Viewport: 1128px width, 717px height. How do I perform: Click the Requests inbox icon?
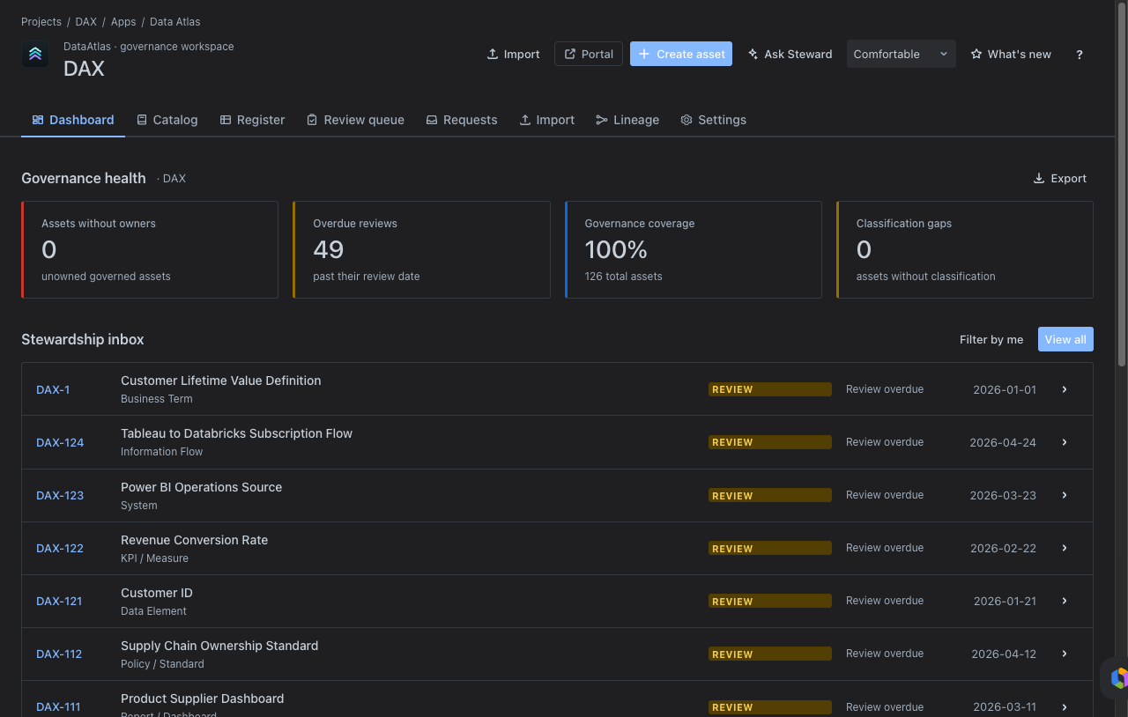432,120
